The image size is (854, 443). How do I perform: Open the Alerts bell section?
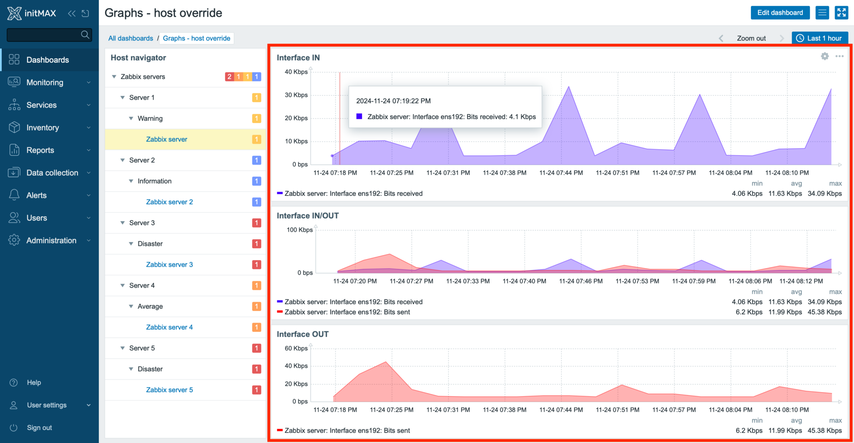click(14, 195)
